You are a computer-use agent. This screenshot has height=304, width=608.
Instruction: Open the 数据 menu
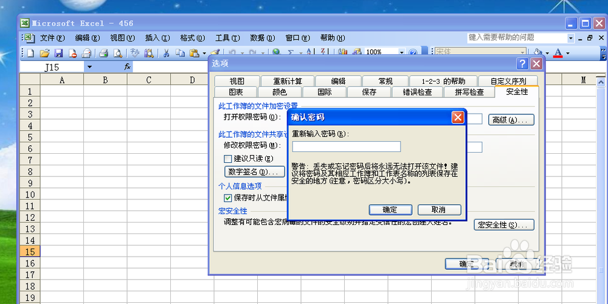pos(263,38)
